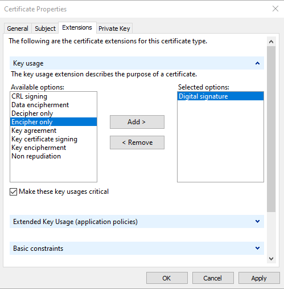Expand Extended Key Usage section
Image resolution: width=284 pixels, height=289 pixels.
click(x=257, y=222)
